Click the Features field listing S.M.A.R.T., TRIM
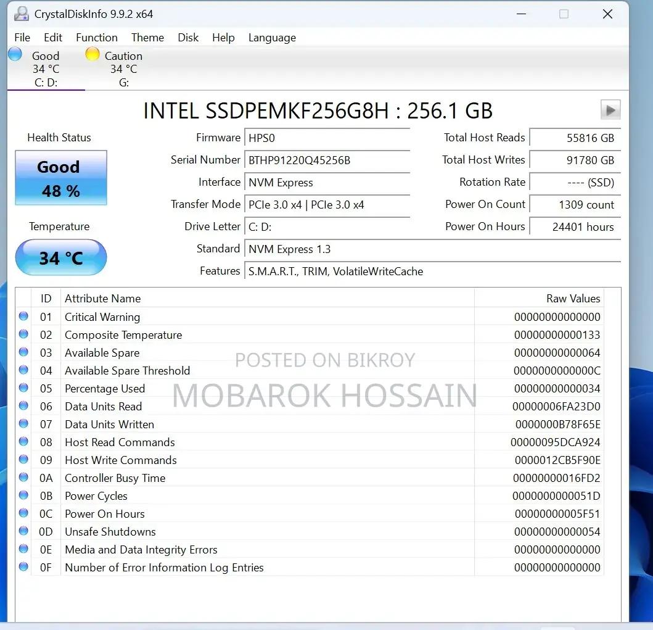653x630 pixels. point(432,271)
